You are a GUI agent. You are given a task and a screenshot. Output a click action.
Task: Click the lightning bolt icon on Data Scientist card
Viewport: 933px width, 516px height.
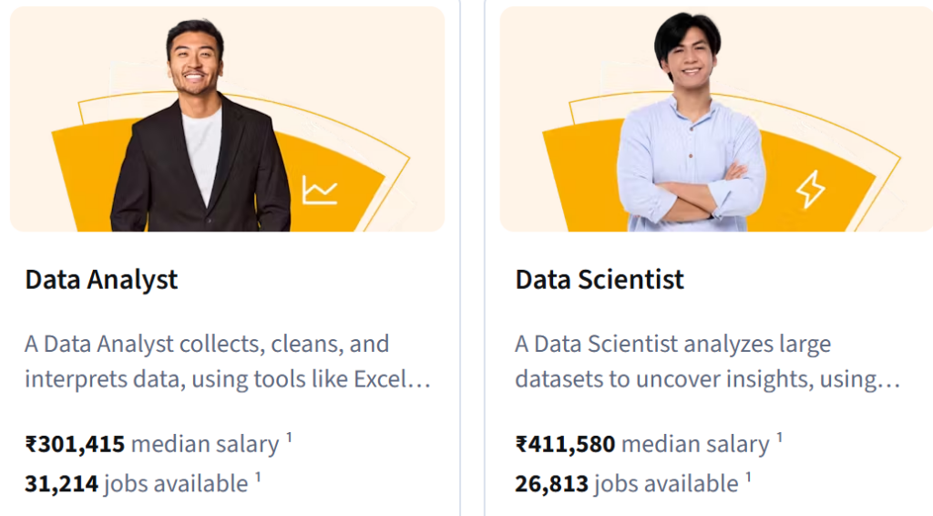(810, 189)
